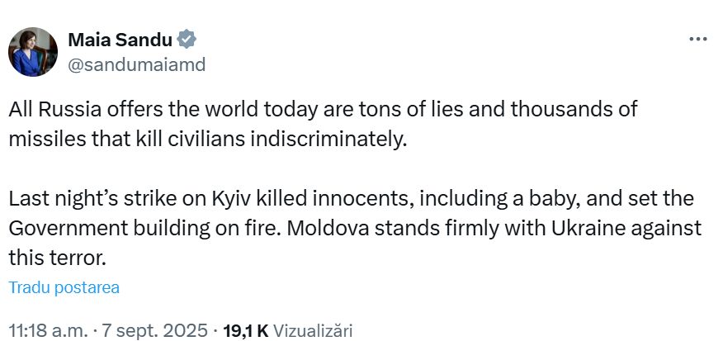Open the @sandumaiamd handle link

tap(136, 64)
